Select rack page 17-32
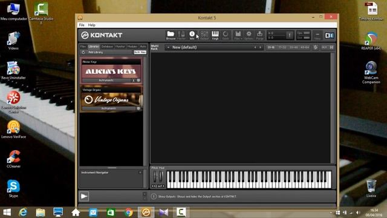 tap(282, 47)
